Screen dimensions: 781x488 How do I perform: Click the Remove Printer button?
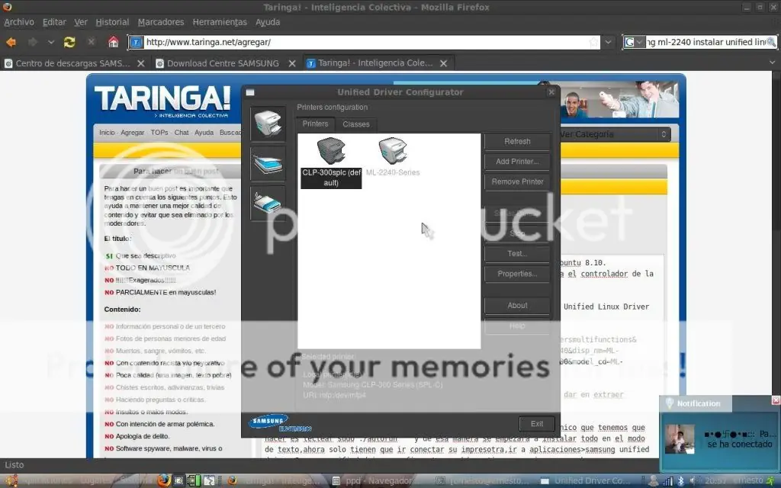517,181
